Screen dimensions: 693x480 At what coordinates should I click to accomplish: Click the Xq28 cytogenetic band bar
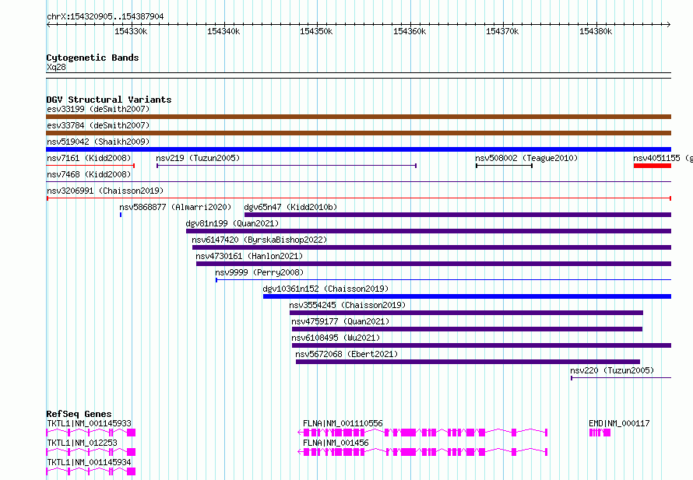tap(358, 75)
